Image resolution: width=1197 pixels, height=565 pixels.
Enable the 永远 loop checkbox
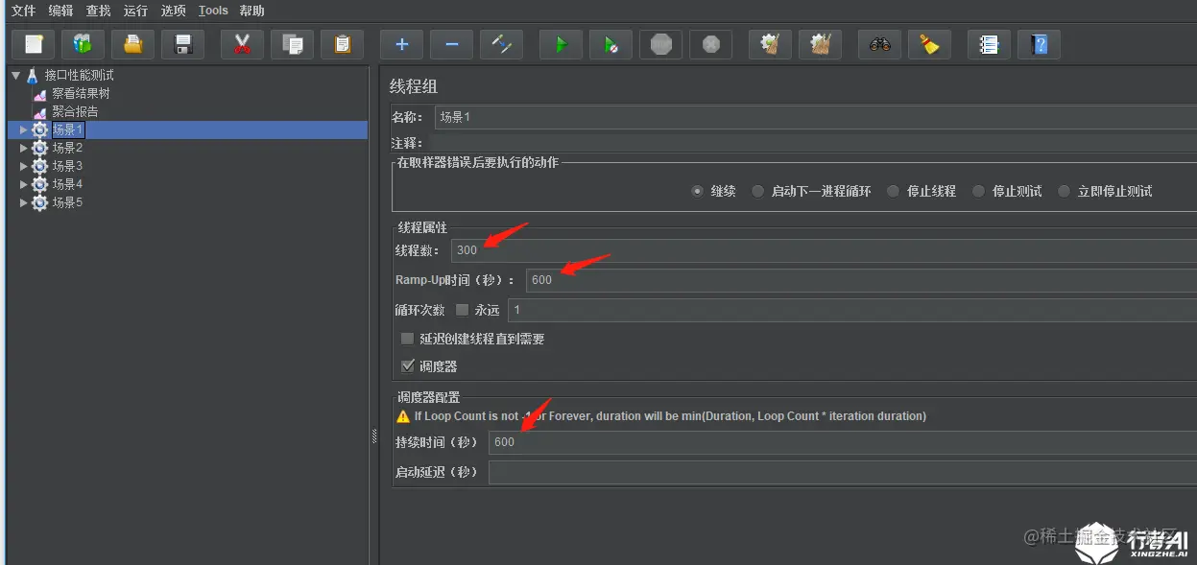point(462,310)
